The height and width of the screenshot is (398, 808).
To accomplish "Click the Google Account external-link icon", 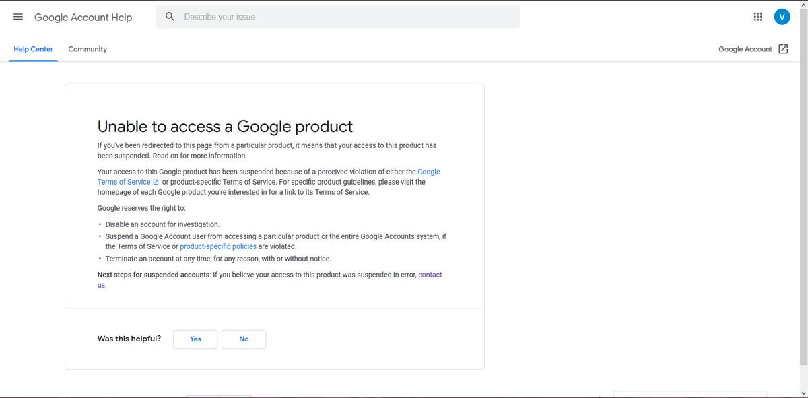I will (783, 49).
